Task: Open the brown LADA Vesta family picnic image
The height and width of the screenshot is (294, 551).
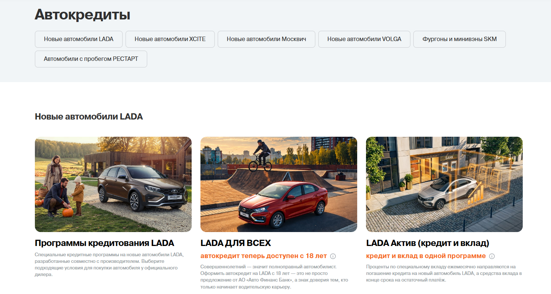Action: click(x=113, y=184)
